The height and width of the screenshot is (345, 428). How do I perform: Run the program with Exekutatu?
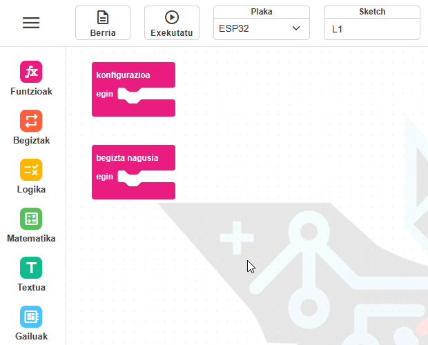tap(172, 23)
